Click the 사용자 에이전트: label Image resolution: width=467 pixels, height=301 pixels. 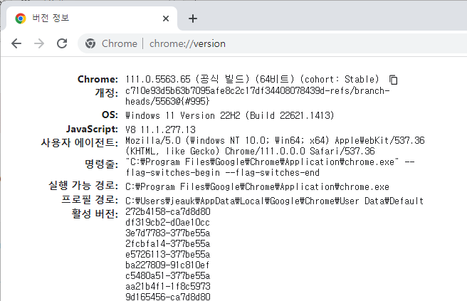tap(80, 142)
